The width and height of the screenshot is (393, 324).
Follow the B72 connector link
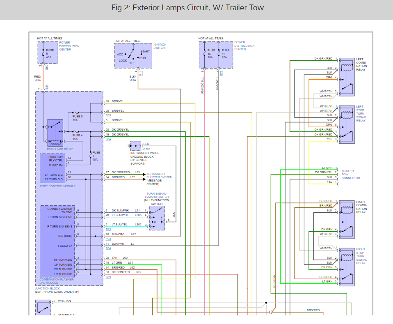[222, 73]
